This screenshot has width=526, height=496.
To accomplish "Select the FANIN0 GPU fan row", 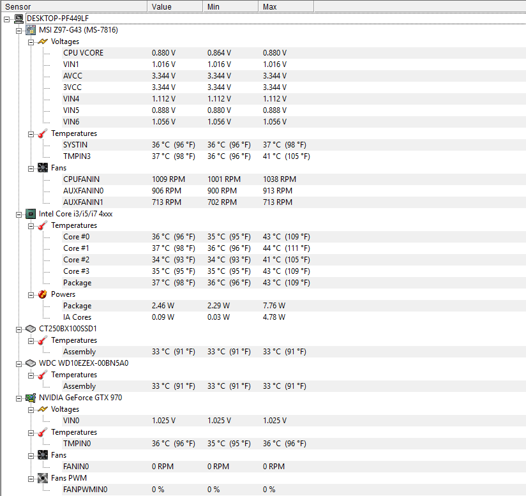I will [294, 467].
